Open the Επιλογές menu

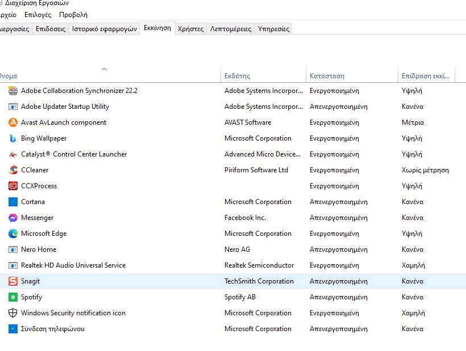(x=38, y=15)
